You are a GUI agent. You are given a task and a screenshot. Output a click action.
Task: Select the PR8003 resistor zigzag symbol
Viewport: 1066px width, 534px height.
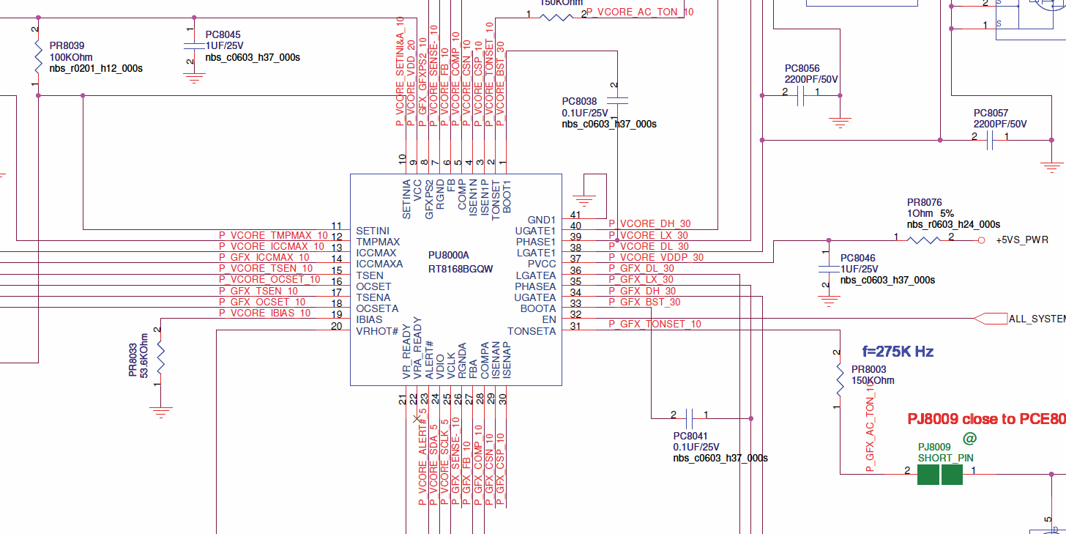pyautogui.click(x=840, y=379)
